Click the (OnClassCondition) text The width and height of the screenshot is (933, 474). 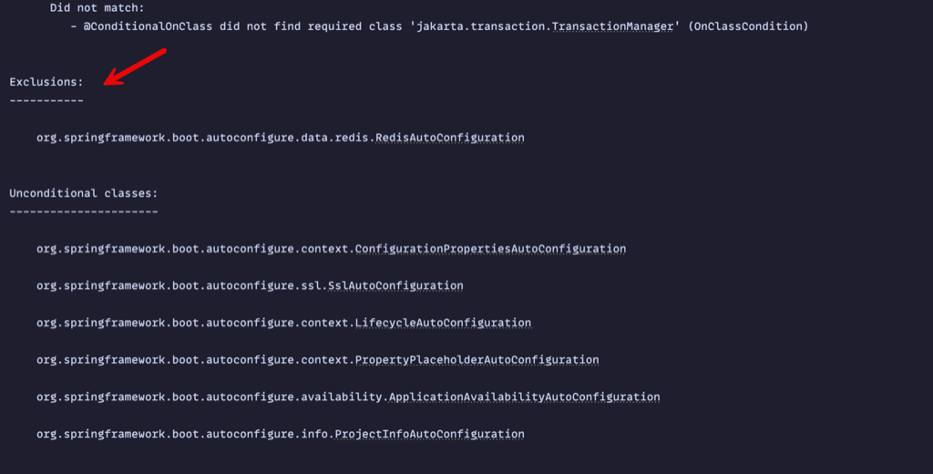pos(749,26)
